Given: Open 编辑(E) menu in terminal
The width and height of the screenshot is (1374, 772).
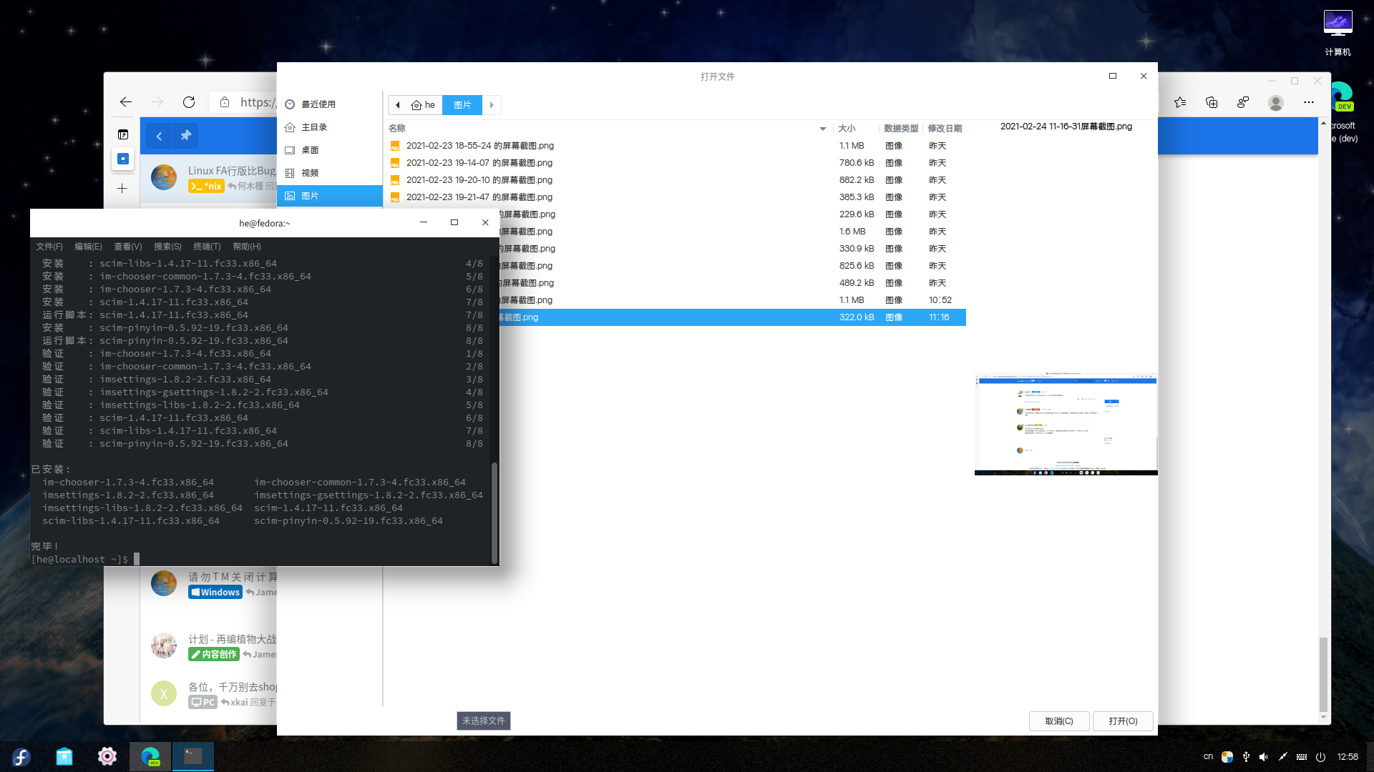Looking at the screenshot, I should (88, 247).
